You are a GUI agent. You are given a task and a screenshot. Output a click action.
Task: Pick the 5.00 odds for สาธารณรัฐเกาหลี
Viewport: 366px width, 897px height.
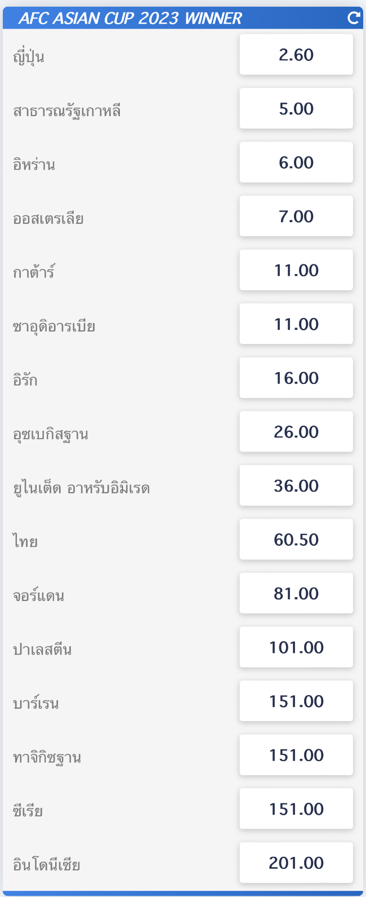[x=296, y=108]
